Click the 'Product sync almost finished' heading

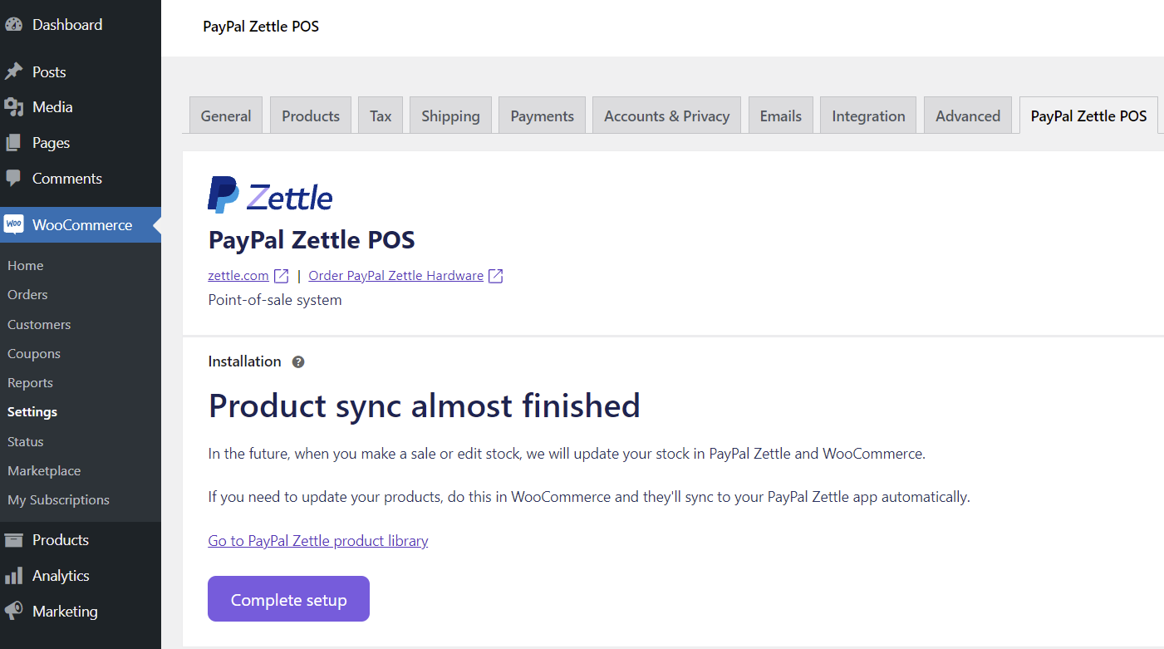[424, 406]
